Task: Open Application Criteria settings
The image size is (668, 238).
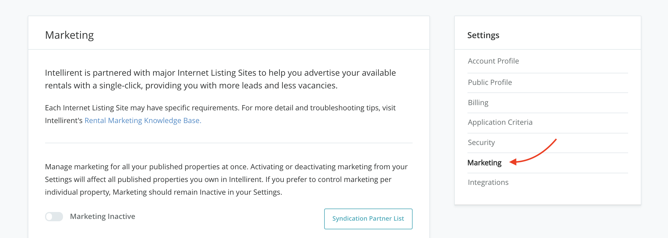Action: [500, 122]
